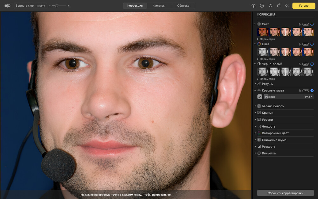Switch to the Фильтры tab
The height and width of the screenshot is (199, 318).
tap(159, 6)
